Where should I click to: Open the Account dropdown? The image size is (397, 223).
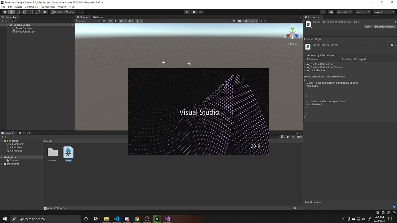click(344, 12)
